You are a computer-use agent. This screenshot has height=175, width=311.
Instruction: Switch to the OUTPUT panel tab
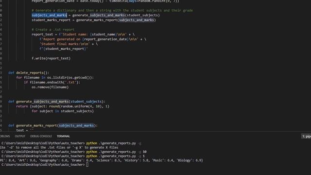pyautogui.click(x=20, y=136)
